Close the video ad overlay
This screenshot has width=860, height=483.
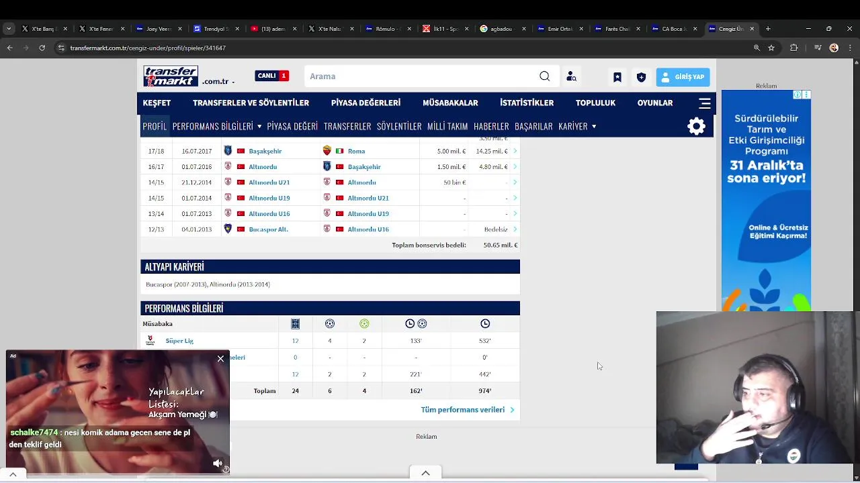(220, 359)
